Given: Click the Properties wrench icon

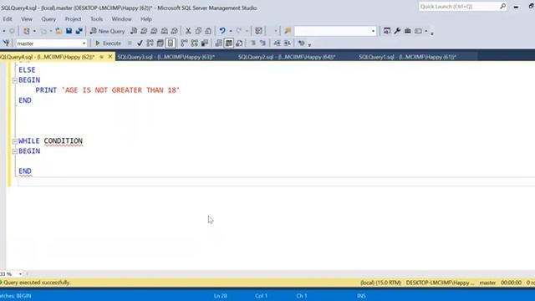Looking at the screenshot, I should click(397, 31).
